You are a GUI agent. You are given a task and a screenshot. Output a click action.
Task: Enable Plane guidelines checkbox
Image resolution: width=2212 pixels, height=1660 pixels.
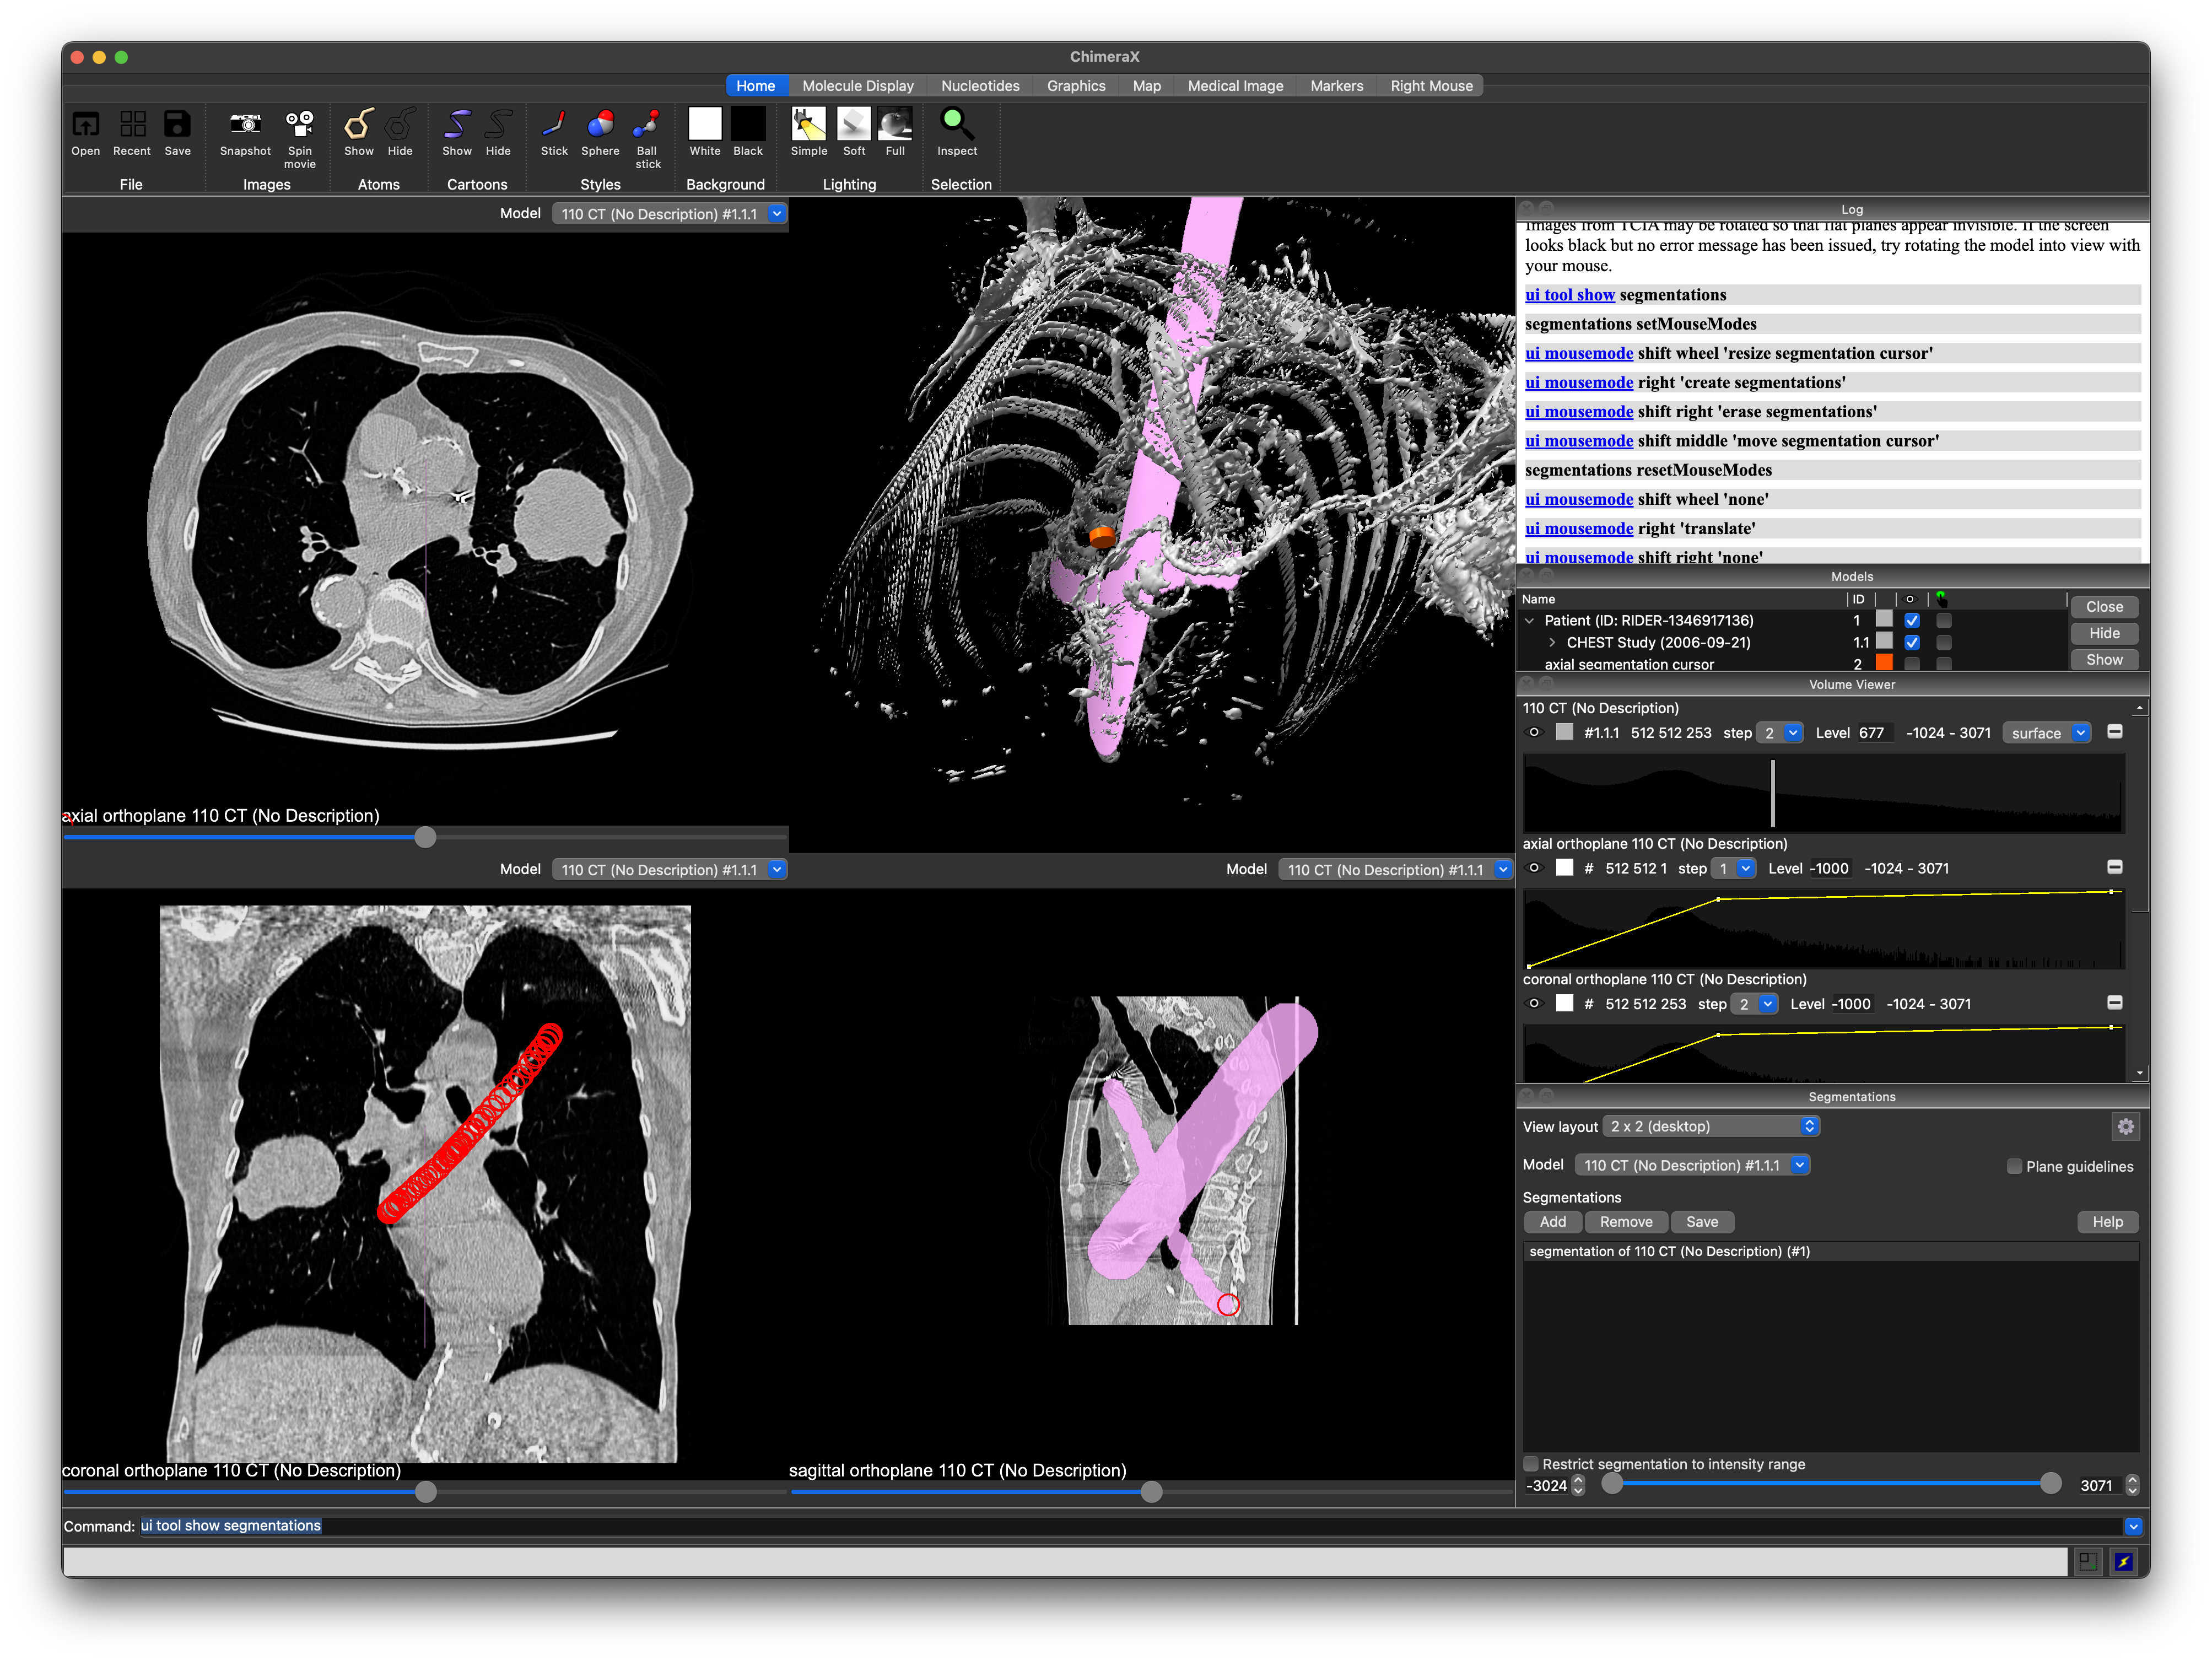(x=2014, y=1166)
